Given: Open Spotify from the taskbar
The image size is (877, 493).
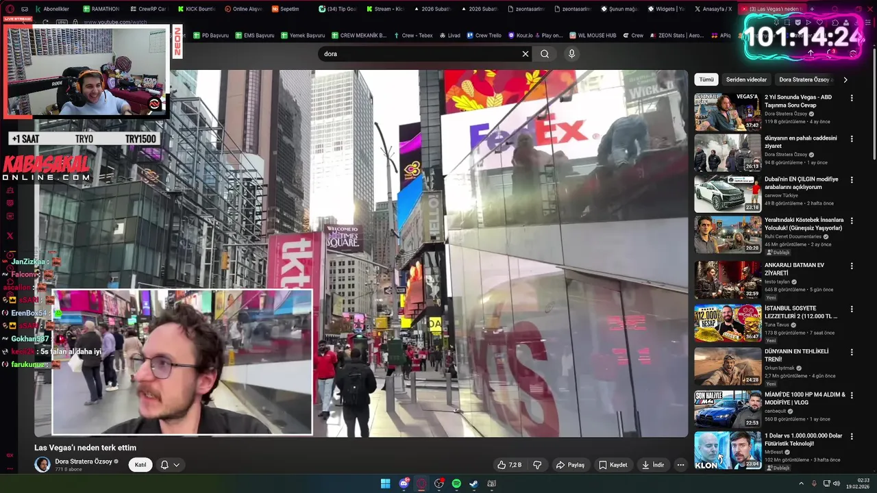Looking at the screenshot, I should pos(456,484).
